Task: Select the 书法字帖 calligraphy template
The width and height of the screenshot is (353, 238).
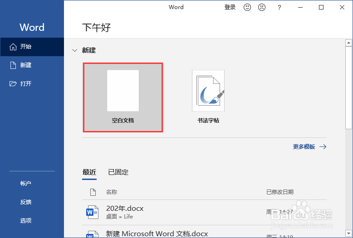Action: pyautogui.click(x=208, y=97)
